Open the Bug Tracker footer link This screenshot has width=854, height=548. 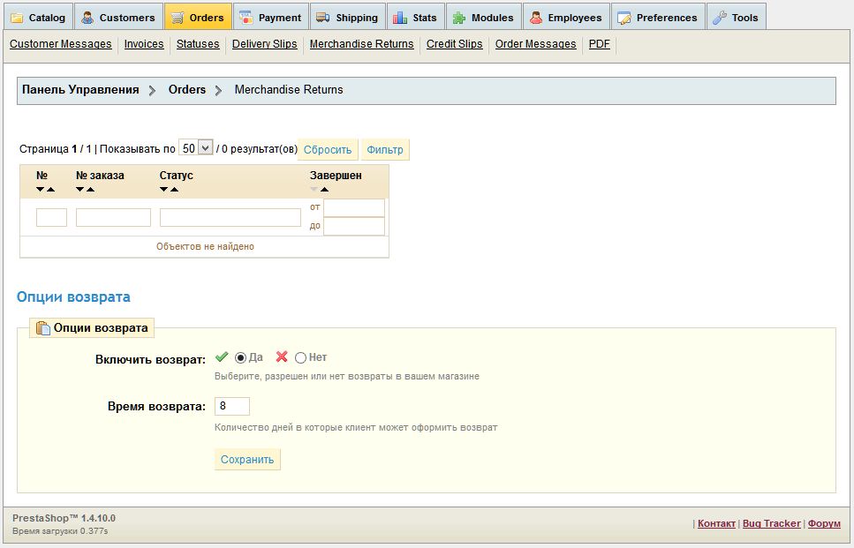point(771,523)
